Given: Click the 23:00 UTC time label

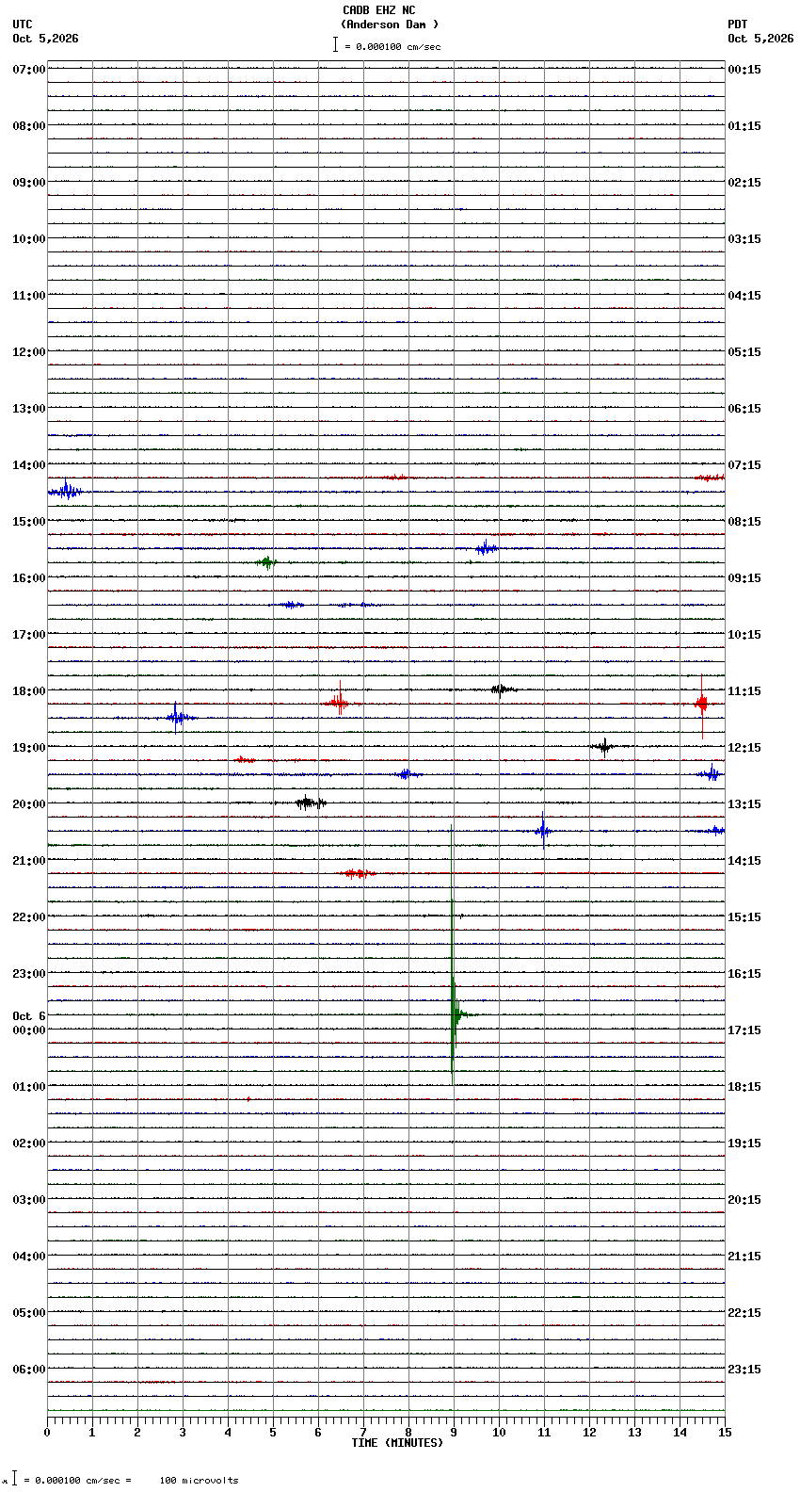Looking at the screenshot, I should point(29,974).
